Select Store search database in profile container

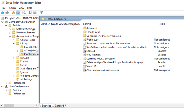[x=108, y=43]
